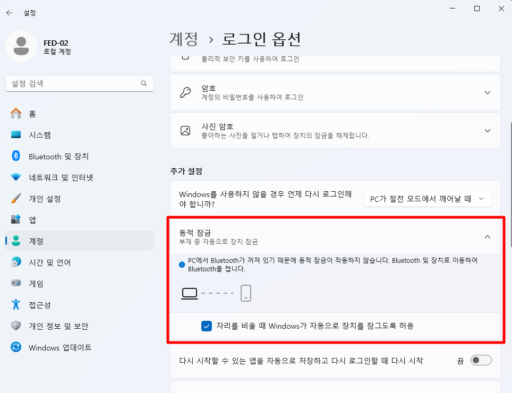Click the 시간 및 언어 globe clock icon
The image size is (512, 393).
pos(16,262)
